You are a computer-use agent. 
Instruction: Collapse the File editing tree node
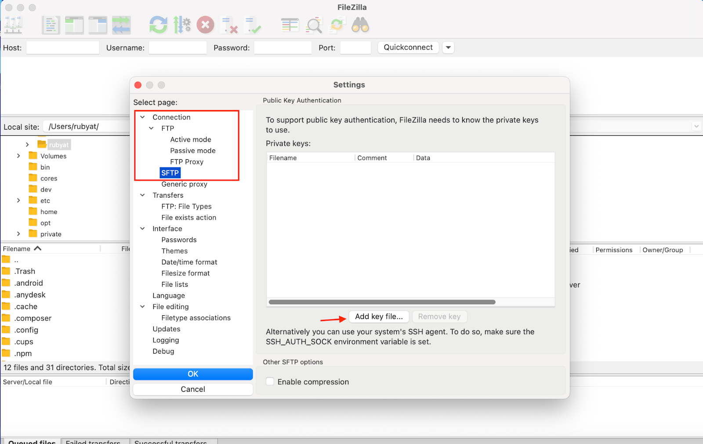coord(142,307)
